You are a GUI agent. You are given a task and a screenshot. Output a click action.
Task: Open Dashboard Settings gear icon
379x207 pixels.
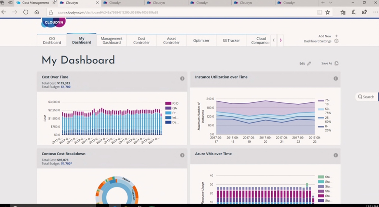click(336, 41)
